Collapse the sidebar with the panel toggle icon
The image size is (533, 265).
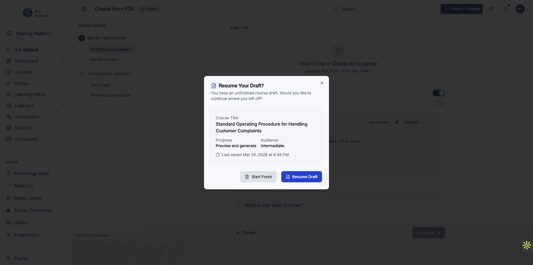pos(84,9)
